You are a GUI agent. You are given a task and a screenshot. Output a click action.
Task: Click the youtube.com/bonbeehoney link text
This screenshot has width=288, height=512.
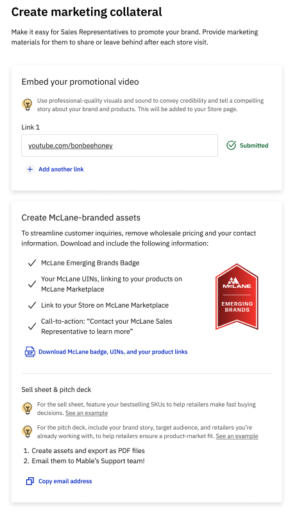coord(71,146)
